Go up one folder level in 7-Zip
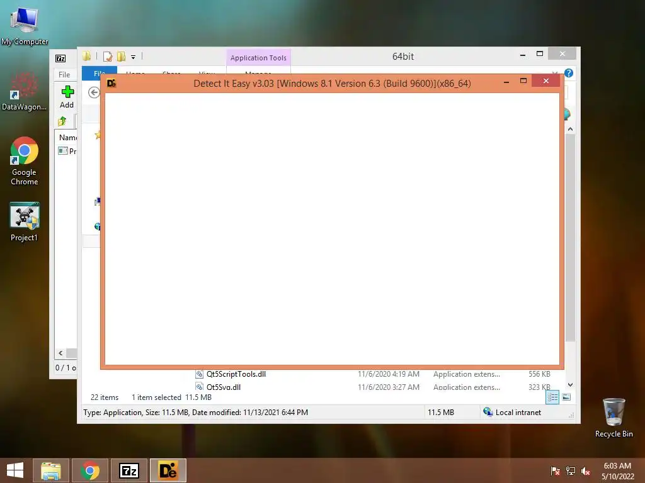This screenshot has width=645, height=483. (62, 121)
